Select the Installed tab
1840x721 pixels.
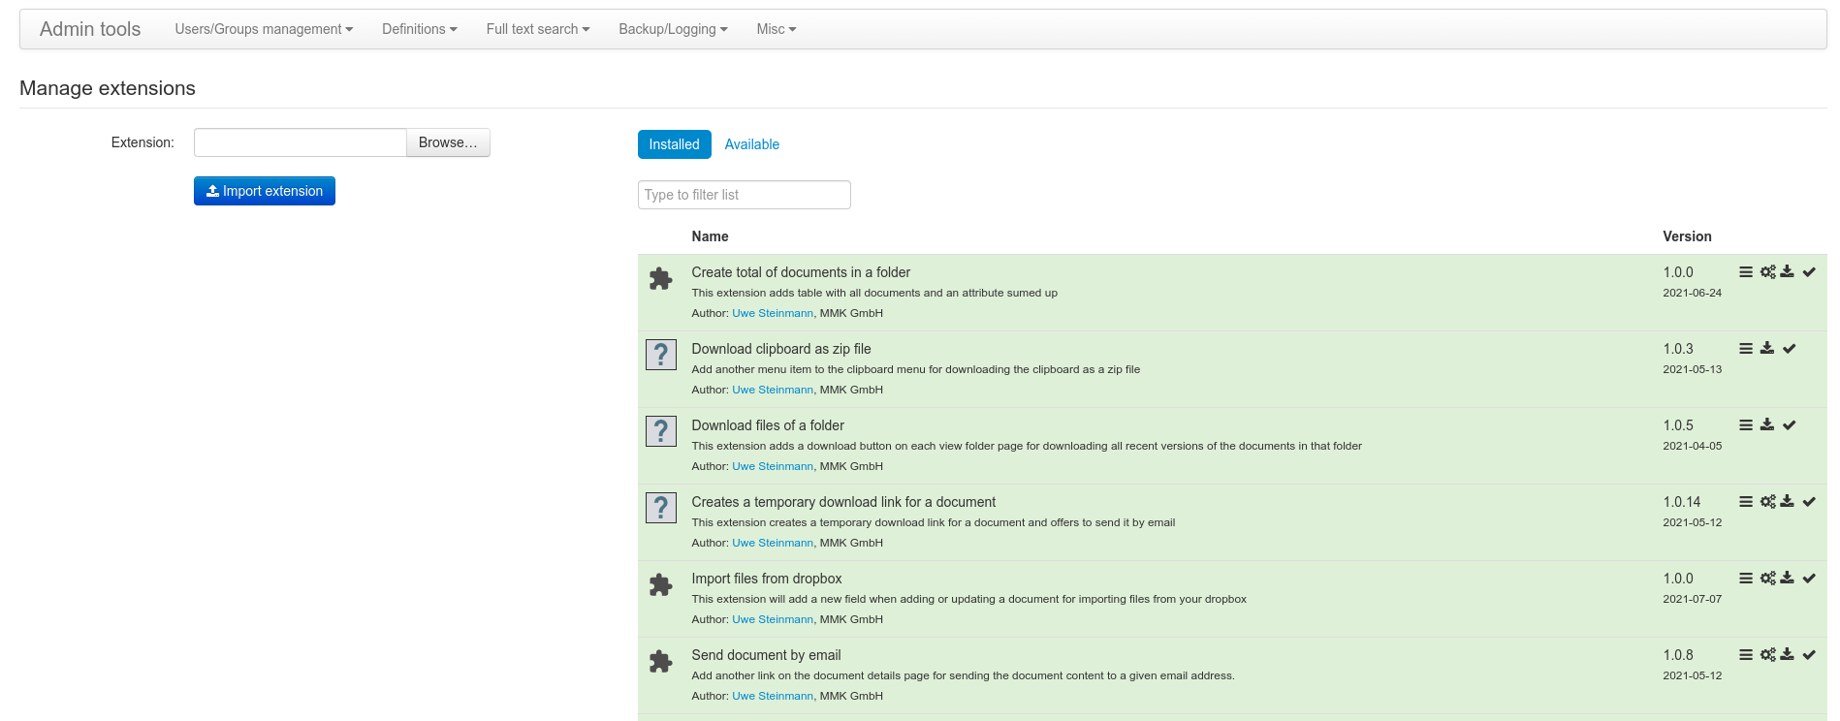(x=674, y=144)
